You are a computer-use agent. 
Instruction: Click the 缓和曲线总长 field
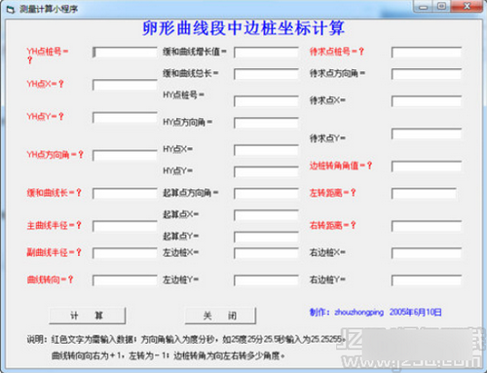266,74
